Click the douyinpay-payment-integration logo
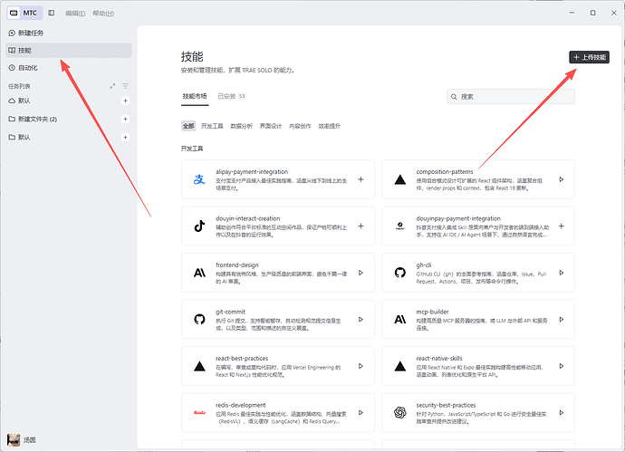This screenshot has height=452, width=625. click(399, 226)
